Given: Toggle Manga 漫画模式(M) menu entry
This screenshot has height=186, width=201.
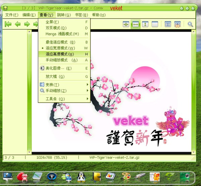Looking at the screenshot, I should coord(64,34).
